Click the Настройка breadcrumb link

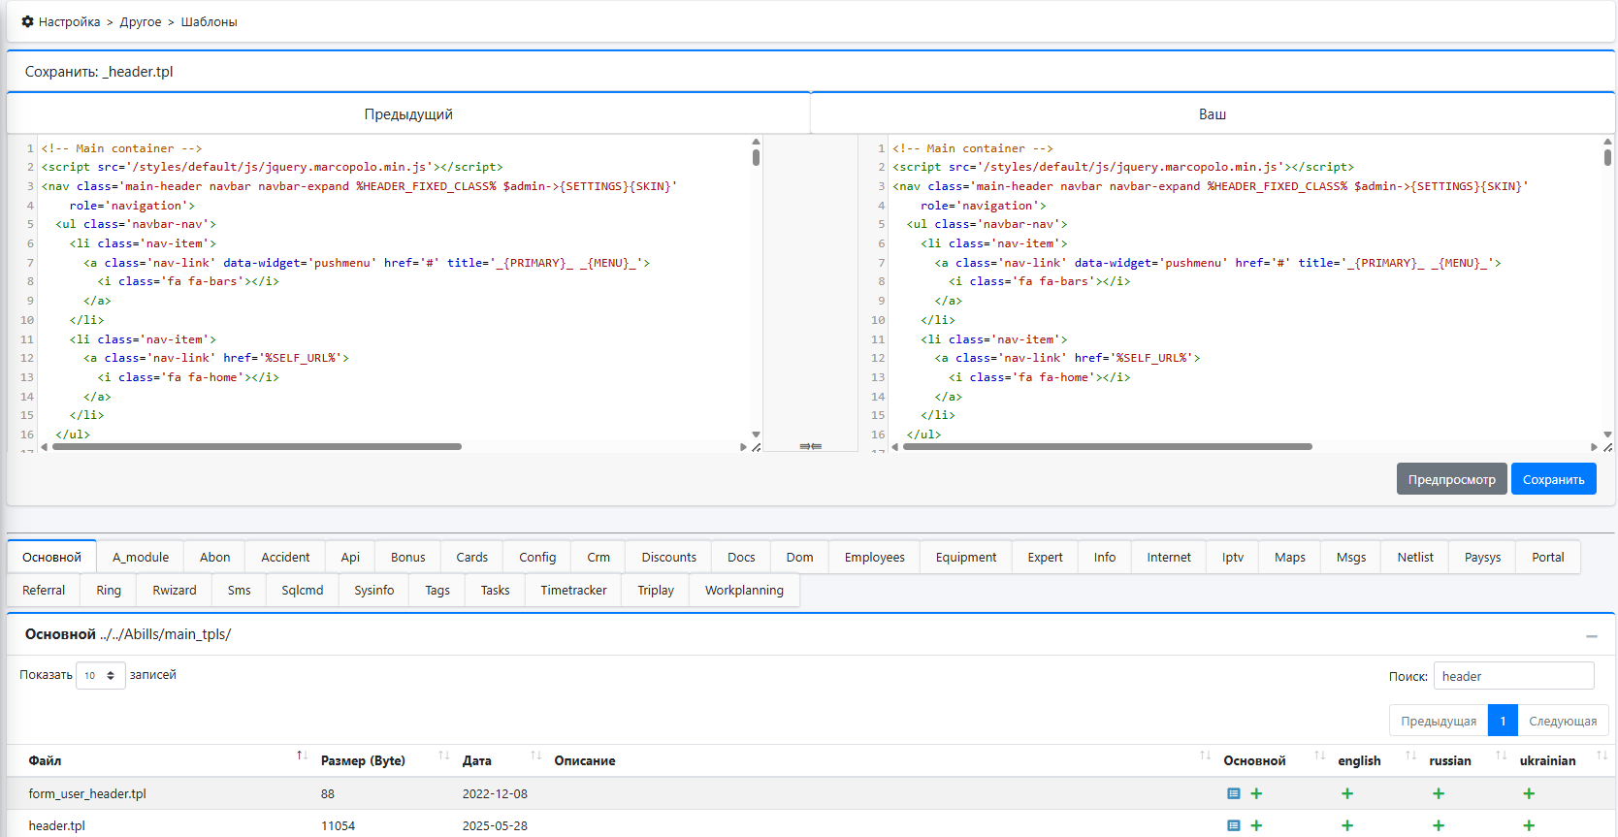69,21
